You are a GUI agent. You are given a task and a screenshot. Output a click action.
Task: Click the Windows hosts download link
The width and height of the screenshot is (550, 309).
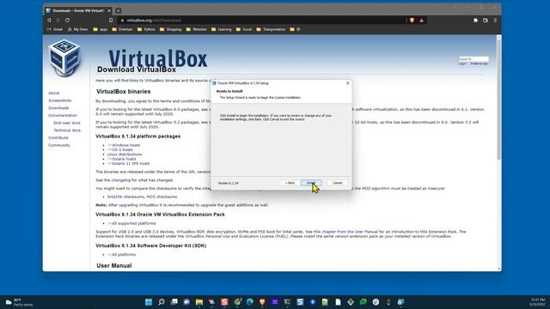click(124, 145)
